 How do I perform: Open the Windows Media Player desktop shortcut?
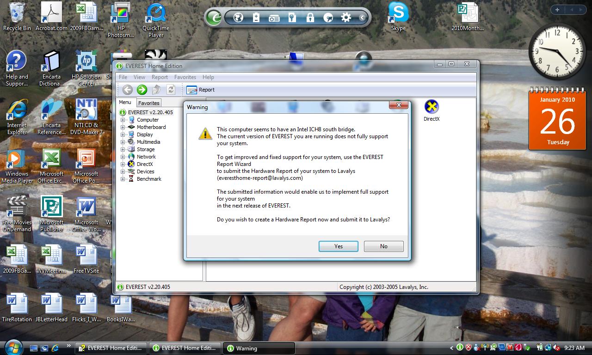tap(17, 166)
